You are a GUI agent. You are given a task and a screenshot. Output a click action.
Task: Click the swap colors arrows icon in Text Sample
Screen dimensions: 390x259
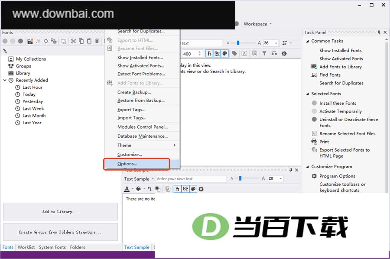coord(149,189)
